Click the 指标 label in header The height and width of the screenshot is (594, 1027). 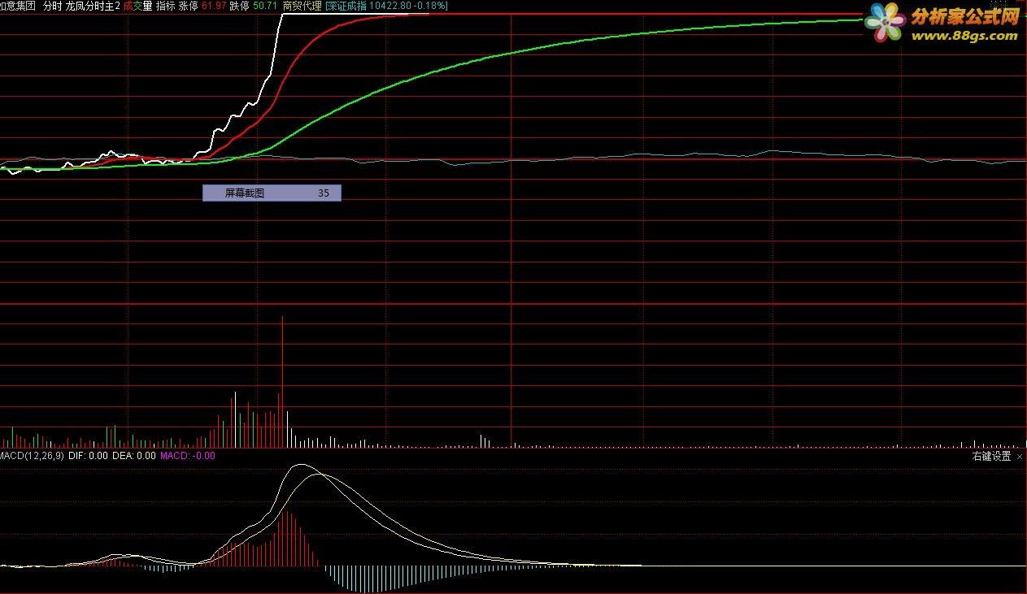click(165, 6)
